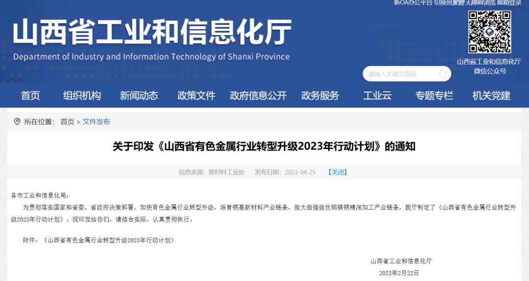Switch to traditional Chinese via 切换到繁體
Screen dimensions: 529x281
[x=449, y=2]
